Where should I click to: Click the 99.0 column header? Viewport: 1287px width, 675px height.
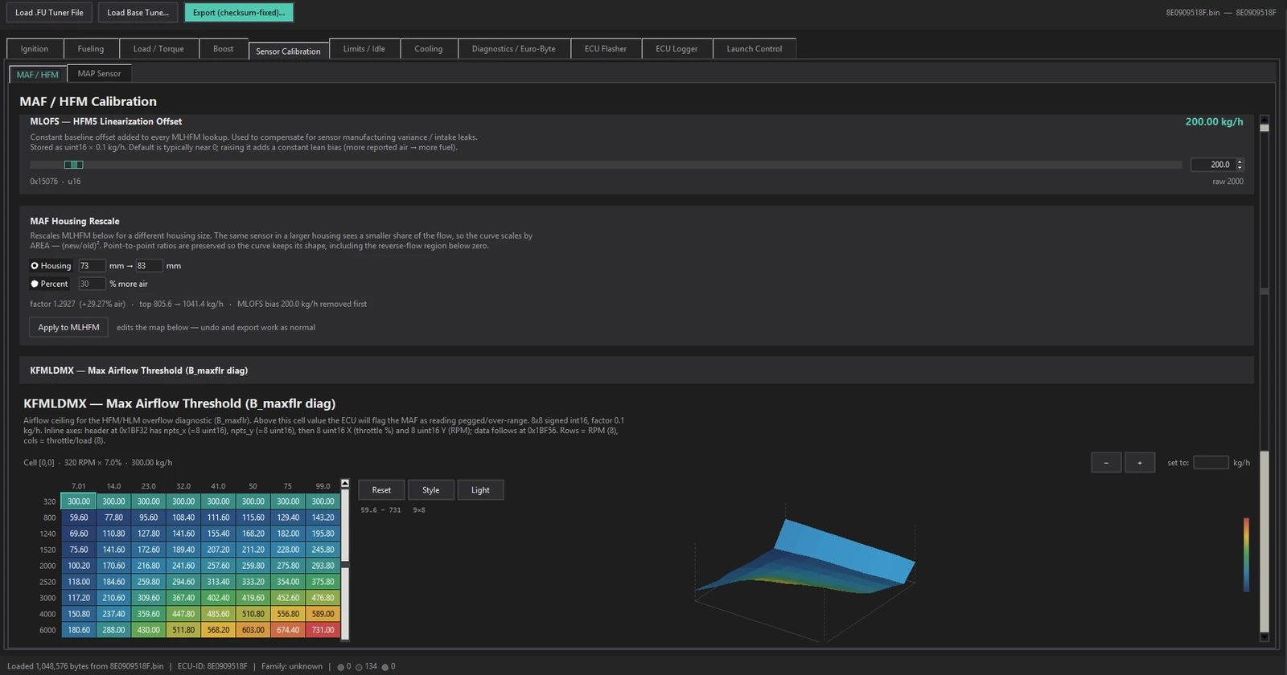pyautogui.click(x=323, y=486)
